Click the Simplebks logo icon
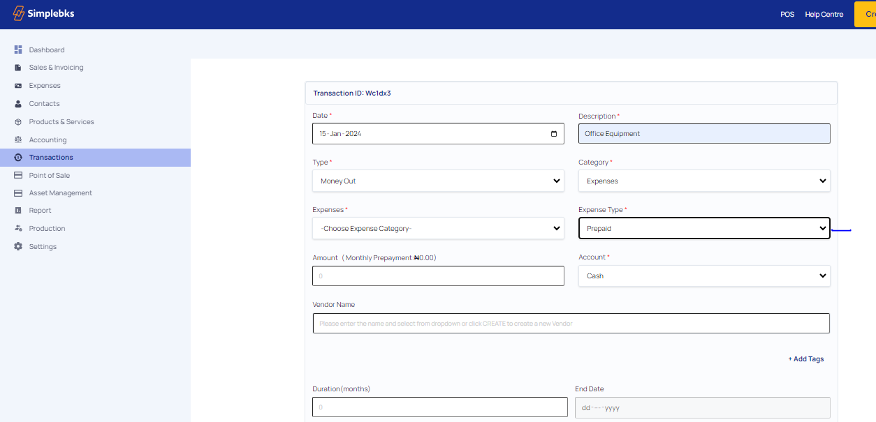 point(19,13)
